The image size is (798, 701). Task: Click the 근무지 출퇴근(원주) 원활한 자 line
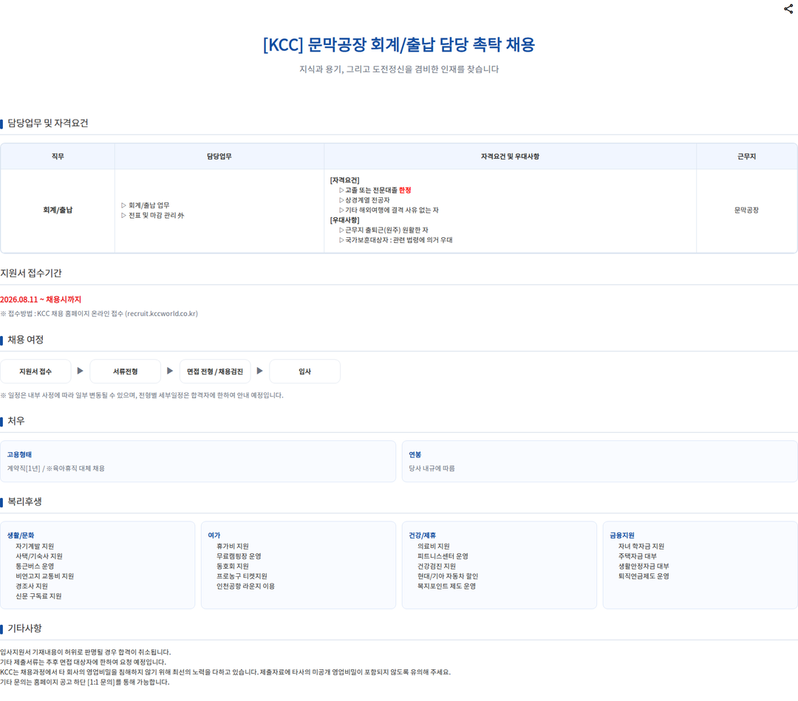383,230
